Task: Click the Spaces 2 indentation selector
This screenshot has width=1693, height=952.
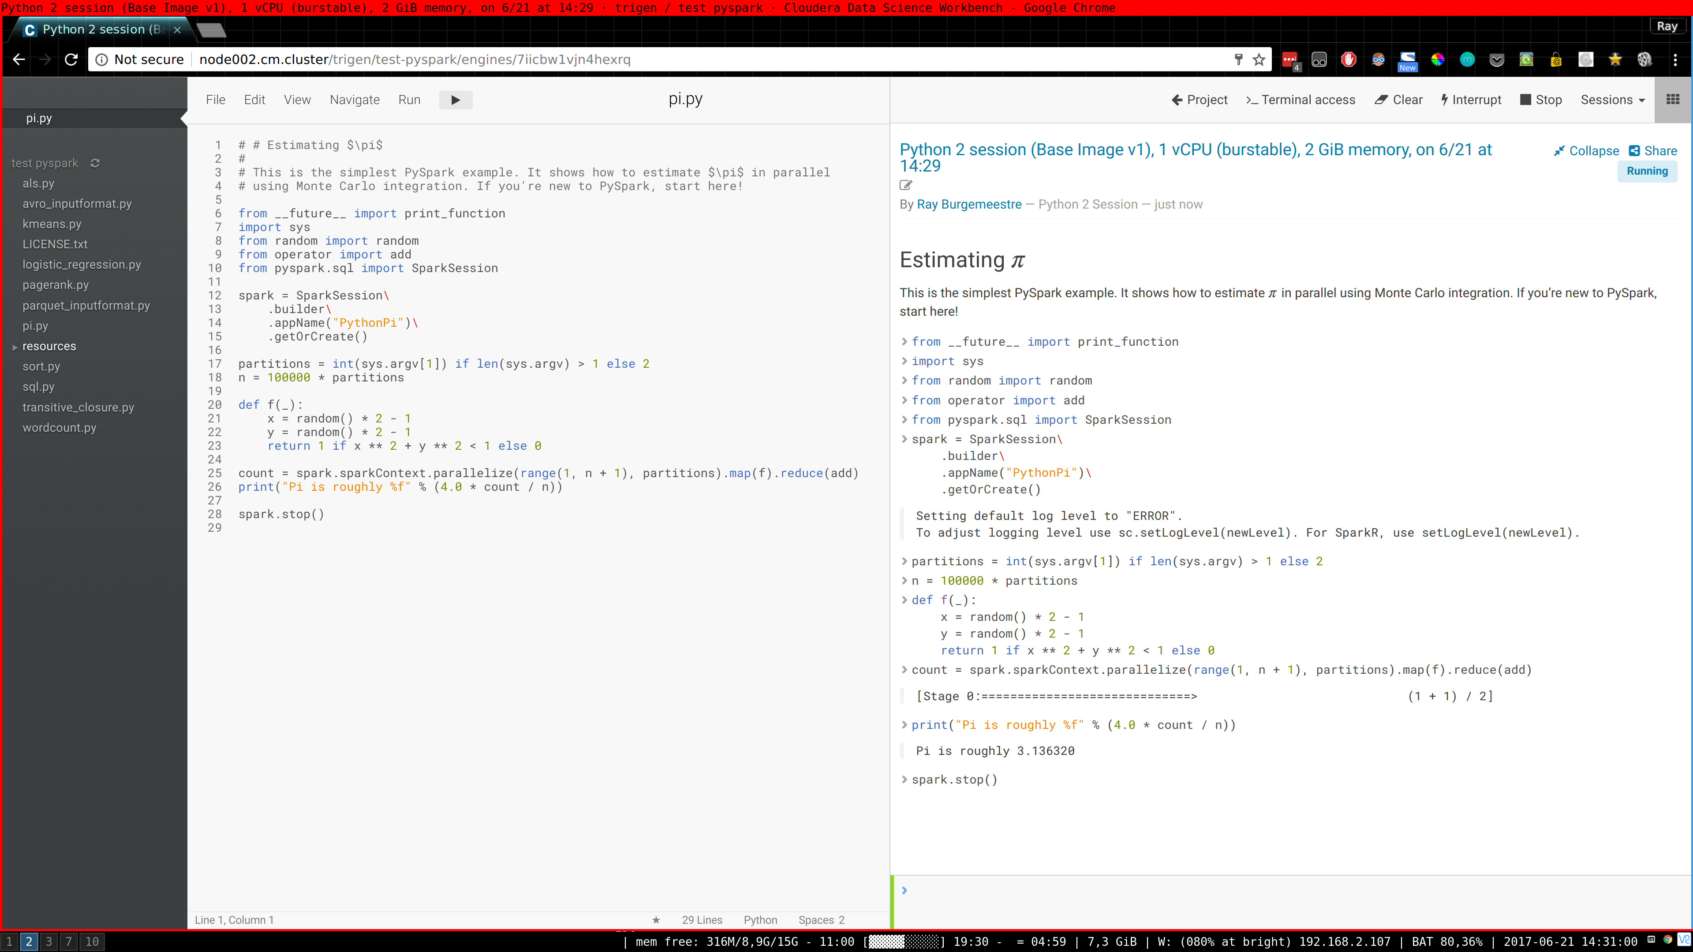Action: click(822, 920)
